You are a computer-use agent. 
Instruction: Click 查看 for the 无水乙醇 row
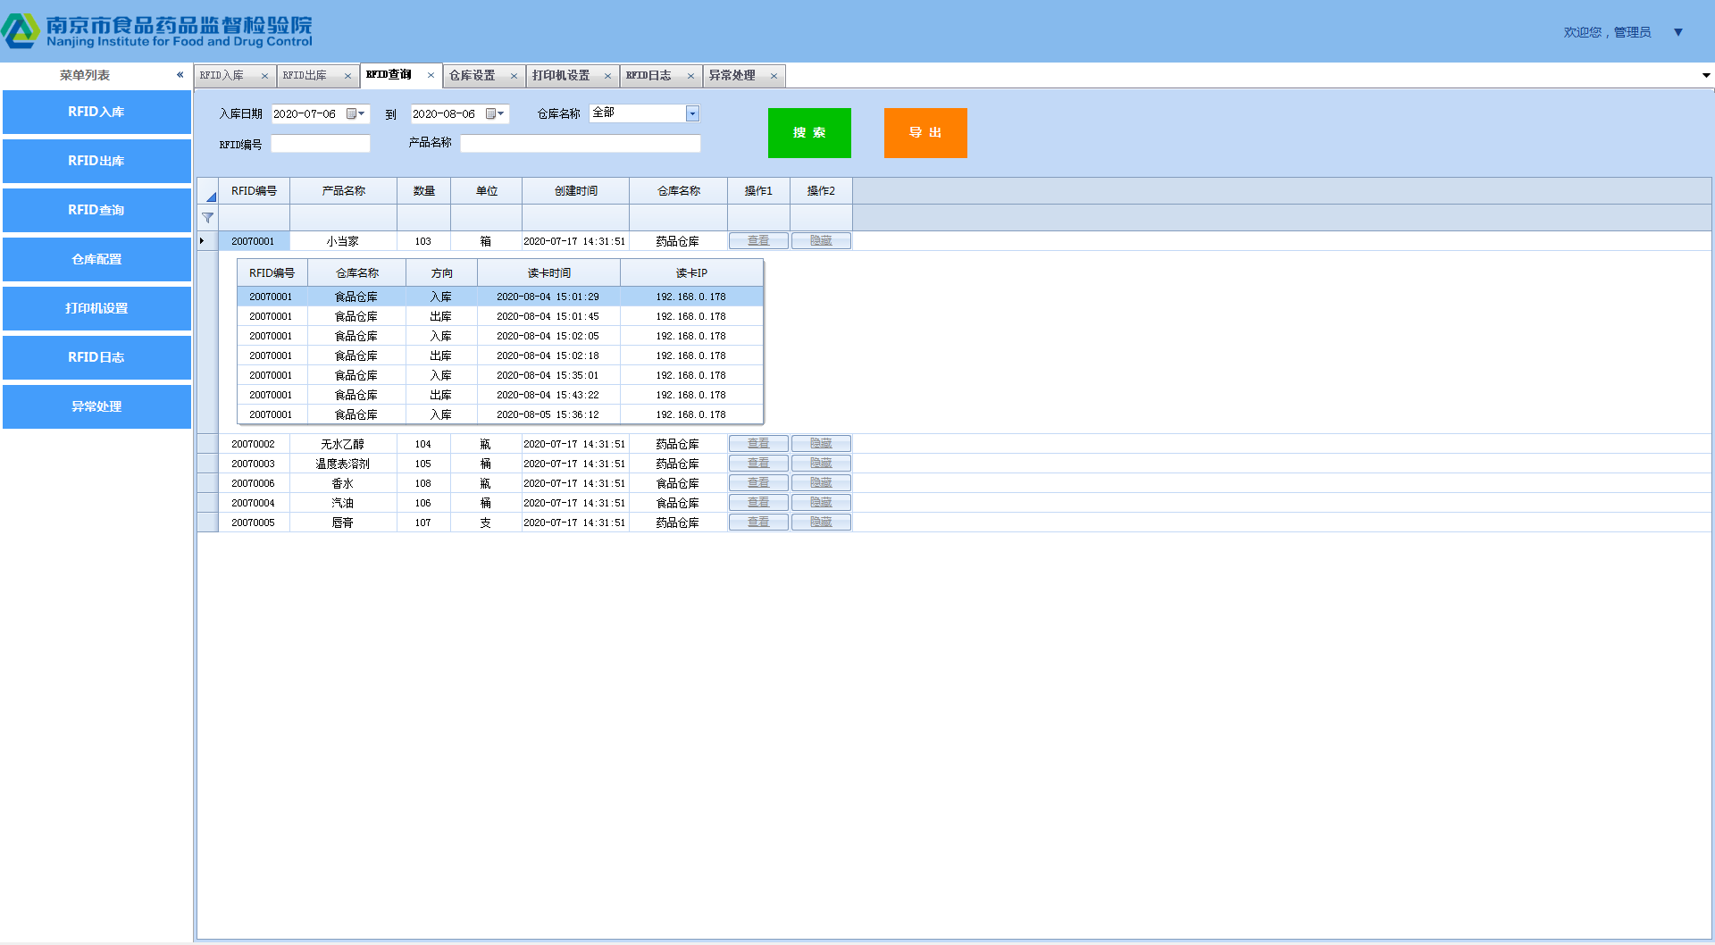tap(758, 444)
